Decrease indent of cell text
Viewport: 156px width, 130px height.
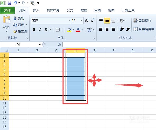pyautogui.click(x=122, y=29)
